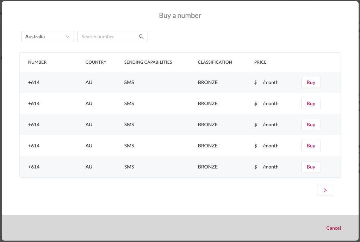Click Cancel to close the dialog
Viewport: 360px width, 242px height.
[x=333, y=228]
